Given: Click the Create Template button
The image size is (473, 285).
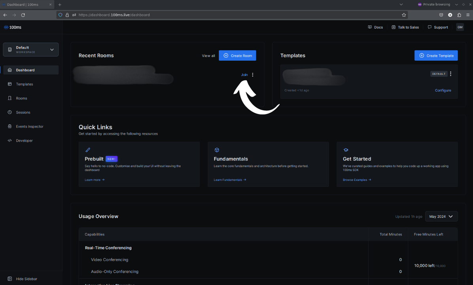Looking at the screenshot, I should click(436, 55).
